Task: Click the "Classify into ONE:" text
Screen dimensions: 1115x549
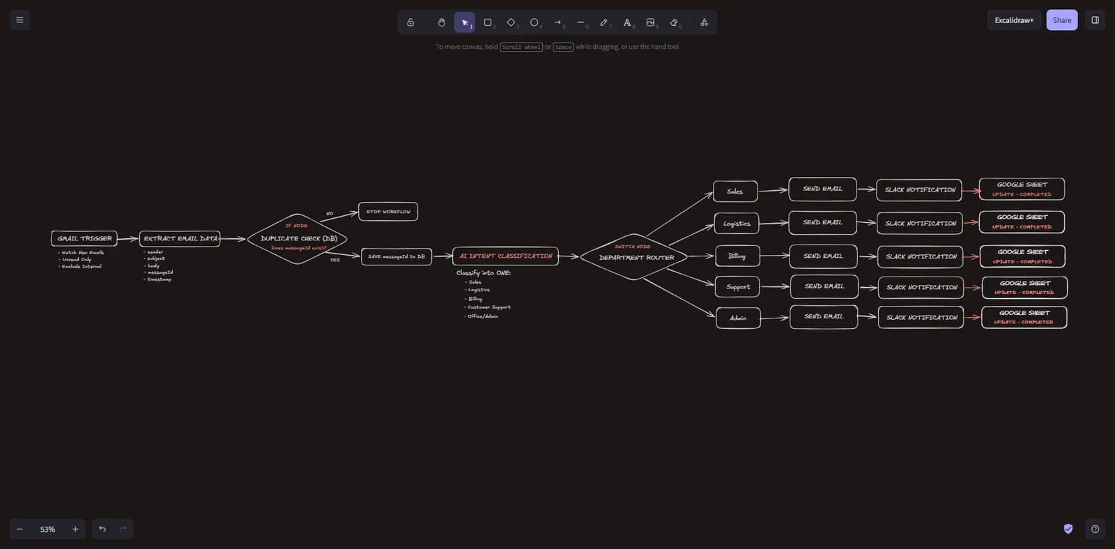Action: pos(484,272)
